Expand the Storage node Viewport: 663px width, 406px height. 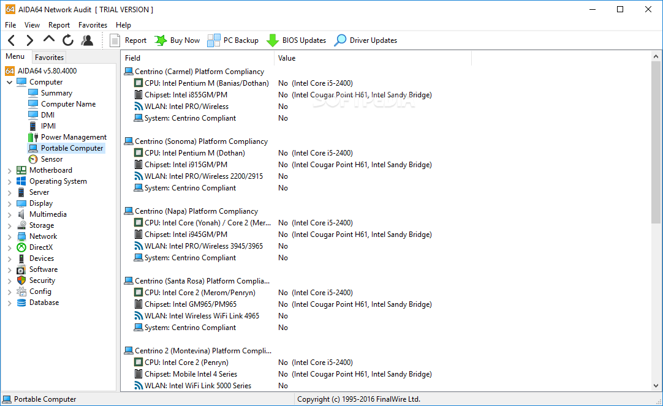pyautogui.click(x=9, y=225)
